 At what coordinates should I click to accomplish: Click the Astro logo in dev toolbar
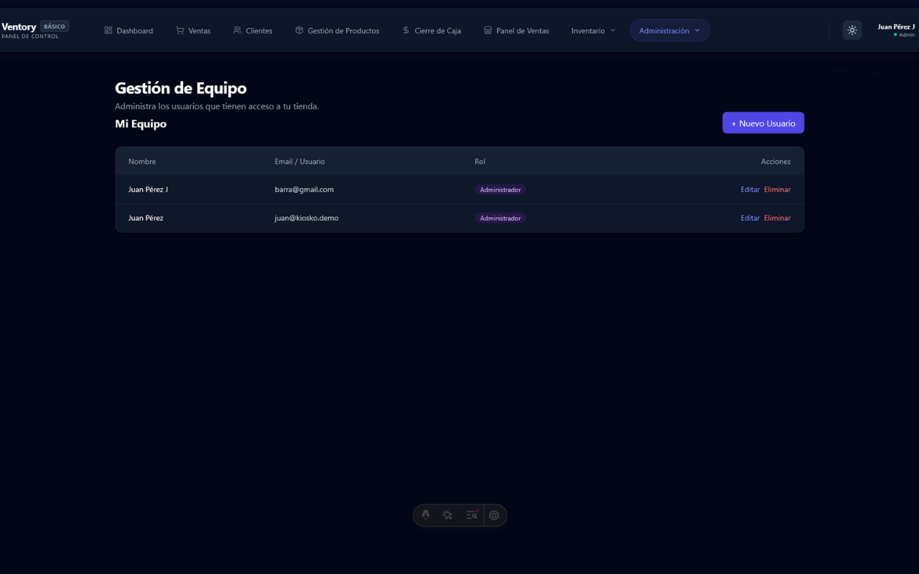(426, 515)
